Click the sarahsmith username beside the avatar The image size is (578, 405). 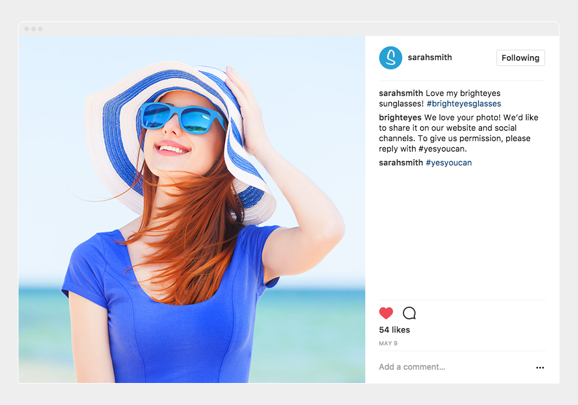click(x=429, y=57)
